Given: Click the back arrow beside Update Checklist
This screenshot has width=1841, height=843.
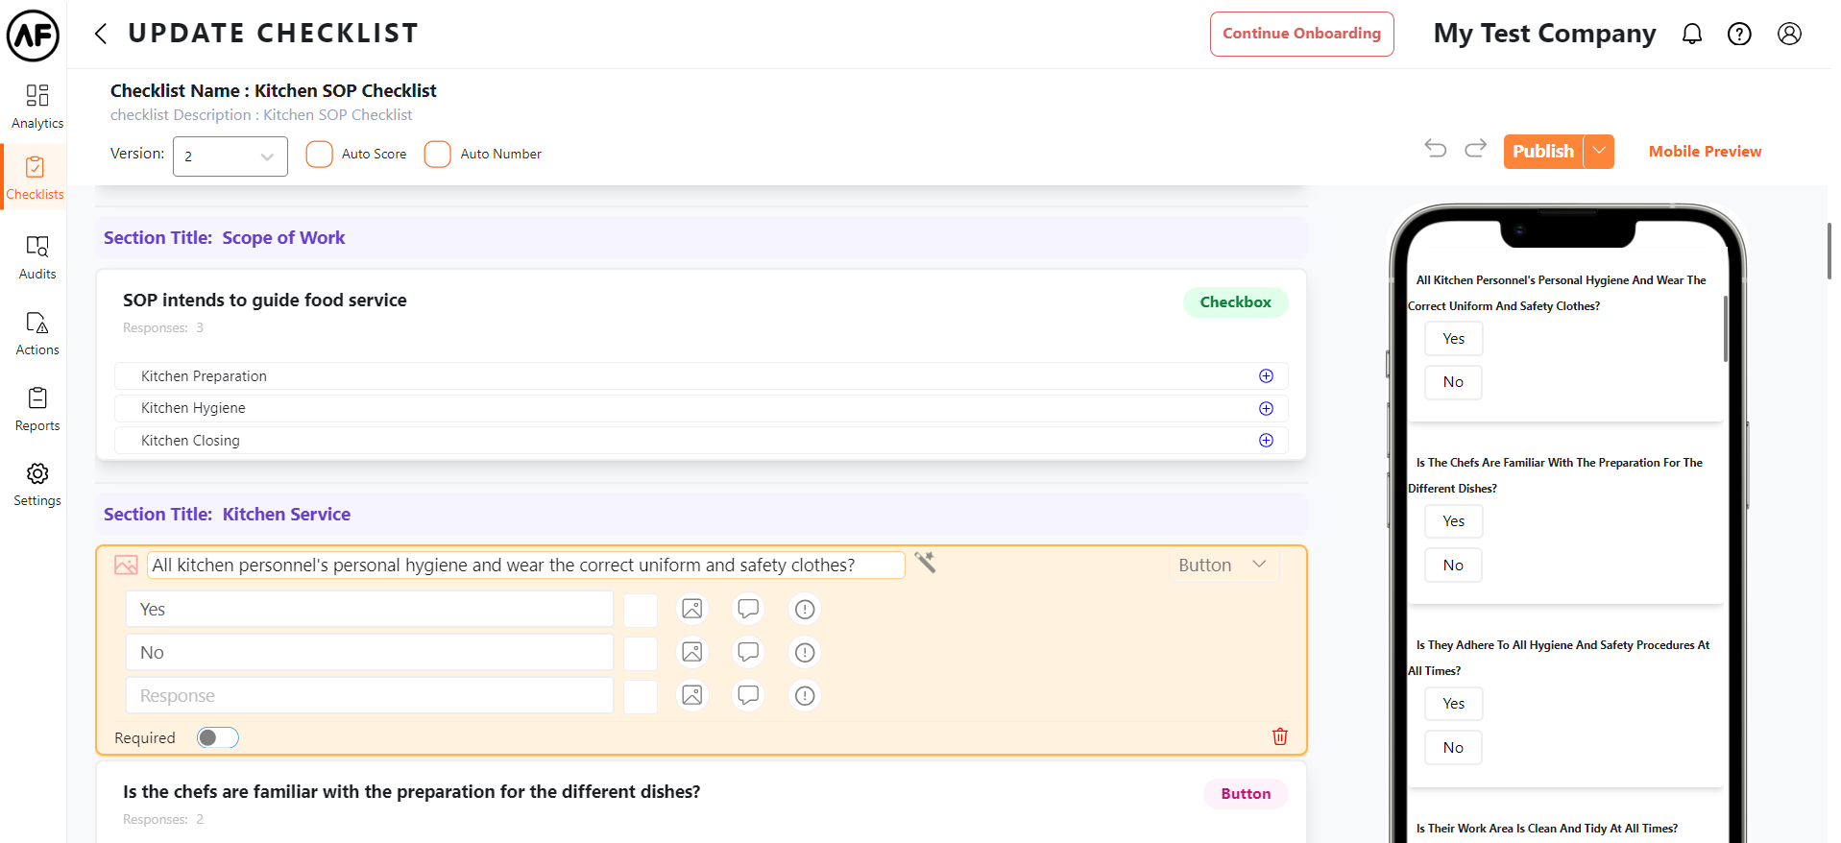Looking at the screenshot, I should point(101,35).
